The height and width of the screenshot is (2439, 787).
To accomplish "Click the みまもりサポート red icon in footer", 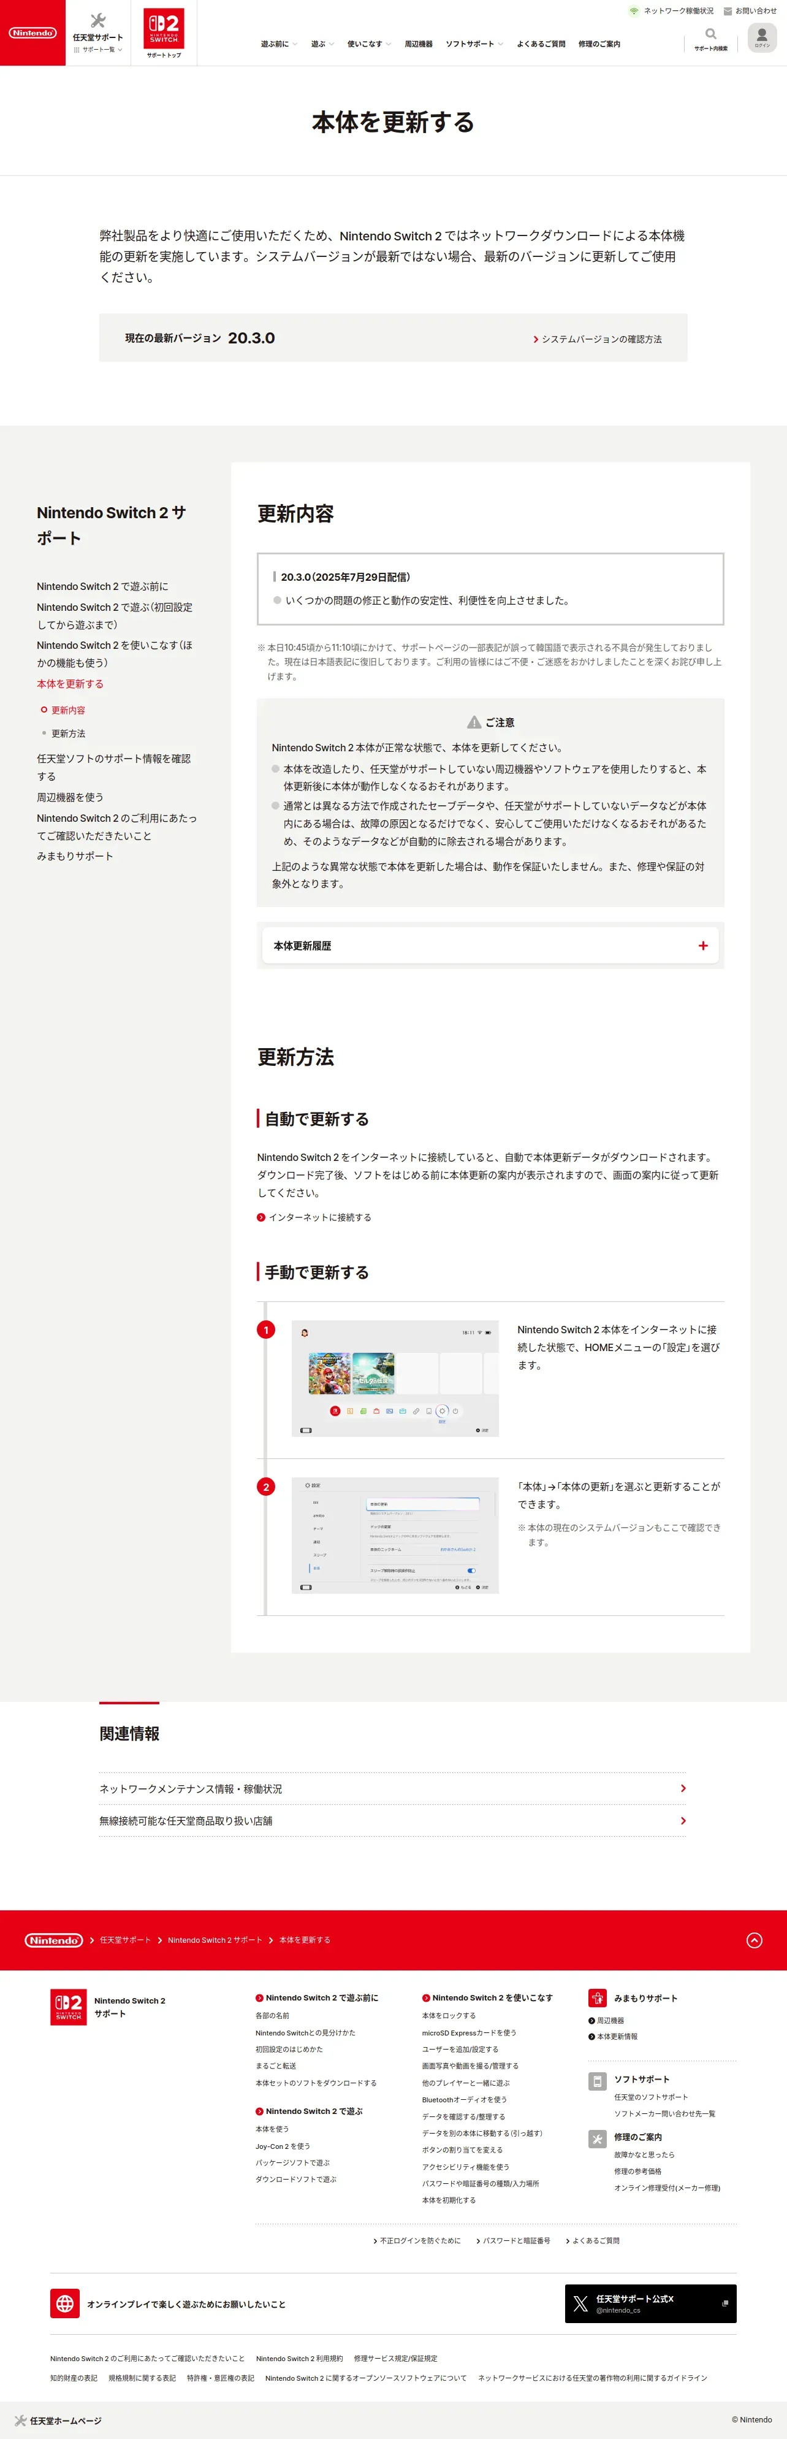I will [x=597, y=1998].
